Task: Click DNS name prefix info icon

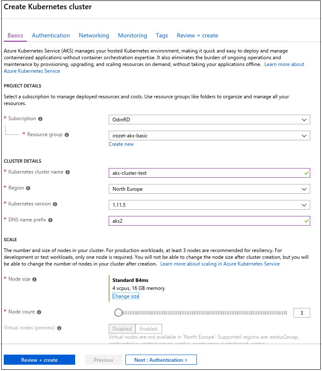Action: coord(50,220)
